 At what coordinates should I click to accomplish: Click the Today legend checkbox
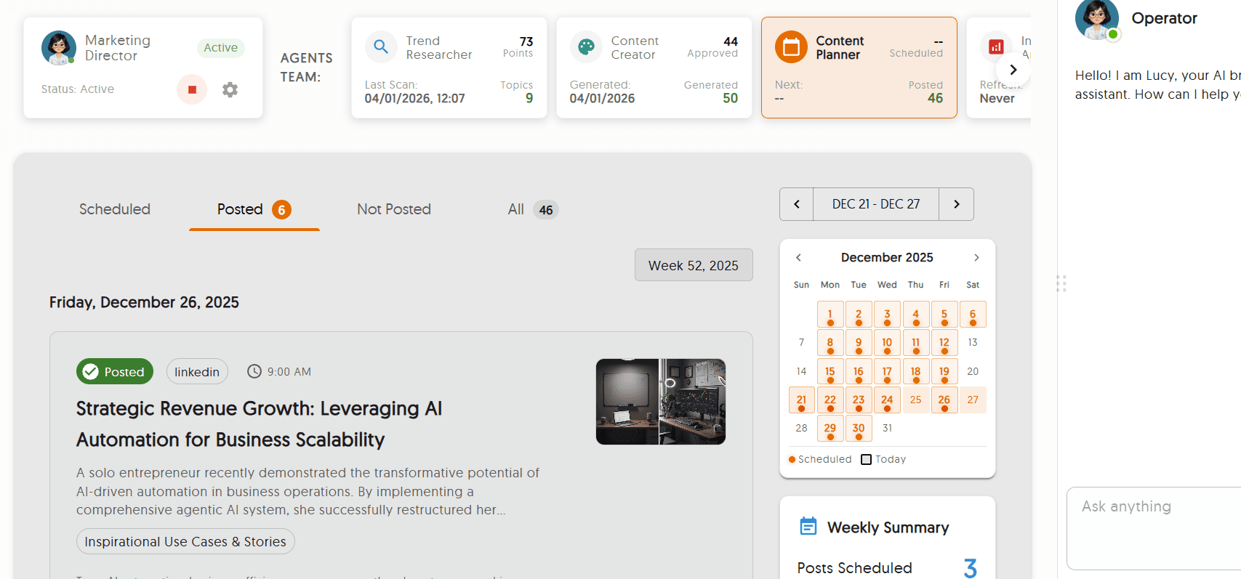(866, 459)
